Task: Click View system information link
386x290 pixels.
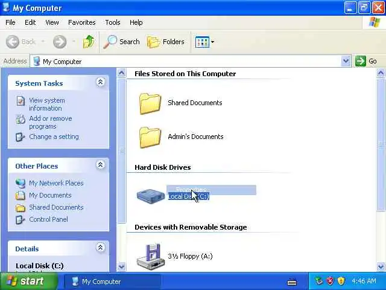Action: pyautogui.click(x=47, y=105)
